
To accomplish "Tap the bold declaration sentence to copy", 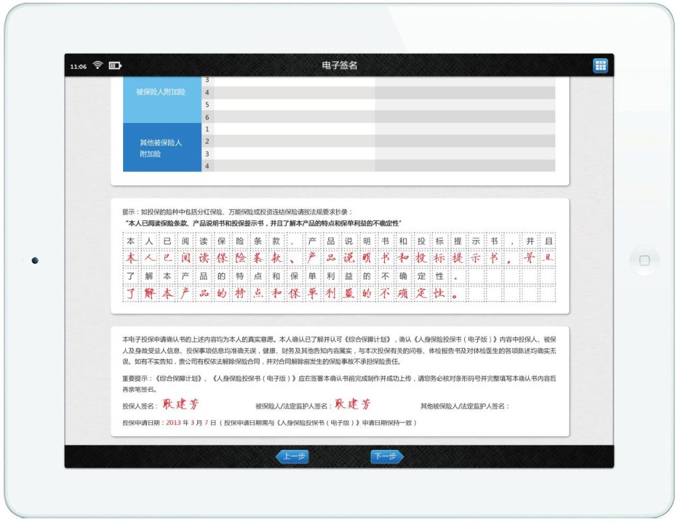I will click(x=263, y=224).
